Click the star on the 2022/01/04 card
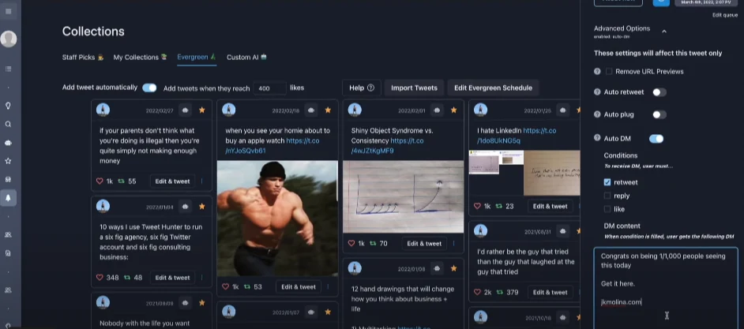The height and width of the screenshot is (329, 744). tap(201, 207)
